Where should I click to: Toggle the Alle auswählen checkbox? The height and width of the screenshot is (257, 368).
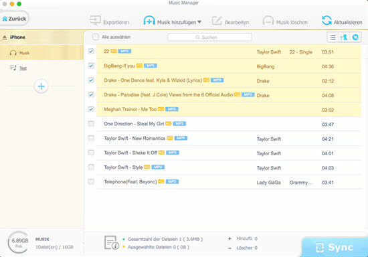pyautogui.click(x=96, y=37)
